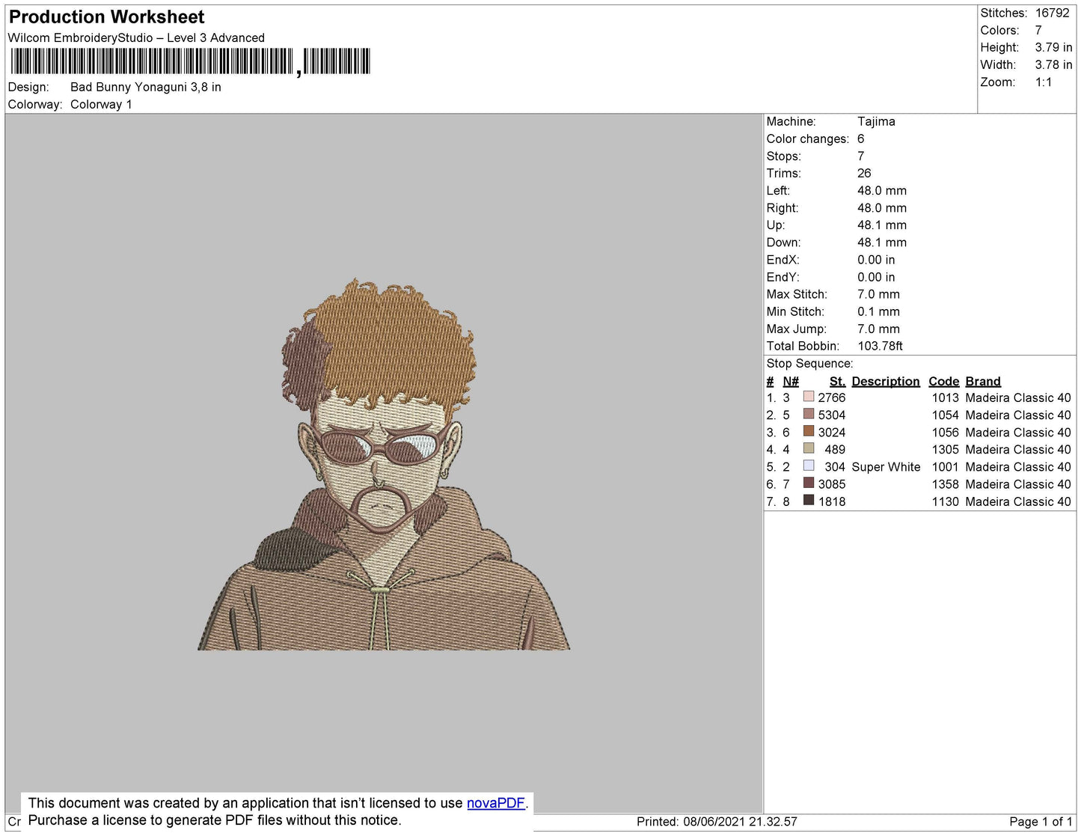Click the "Printed: 08/06/2021 21.32.57" timestamp
This screenshot has width=1081, height=836.
717,822
